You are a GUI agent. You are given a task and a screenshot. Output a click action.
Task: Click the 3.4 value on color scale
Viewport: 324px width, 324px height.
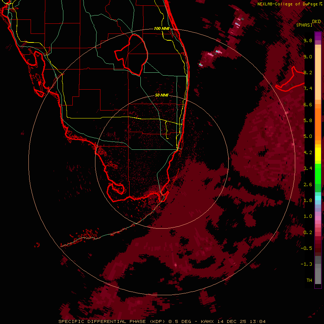[308, 168]
